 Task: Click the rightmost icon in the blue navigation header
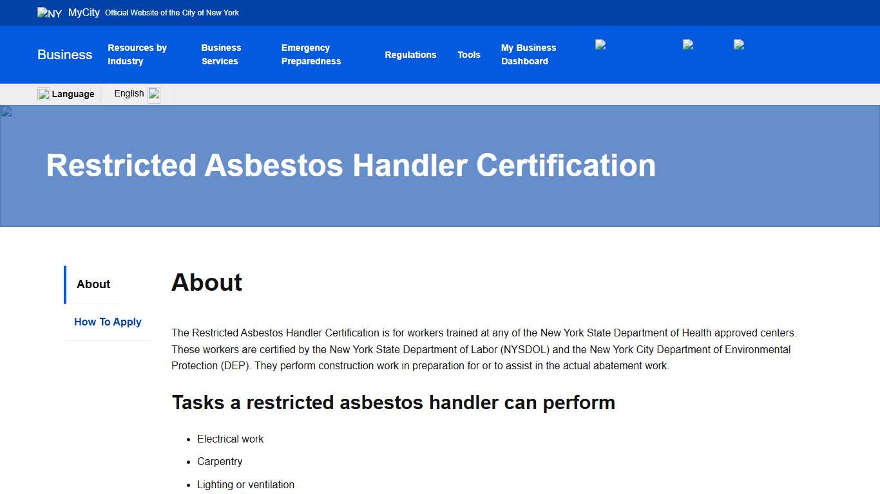pos(738,44)
